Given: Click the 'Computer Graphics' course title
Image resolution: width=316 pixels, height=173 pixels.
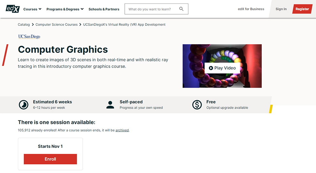Looking at the screenshot, I should tap(63, 49).
